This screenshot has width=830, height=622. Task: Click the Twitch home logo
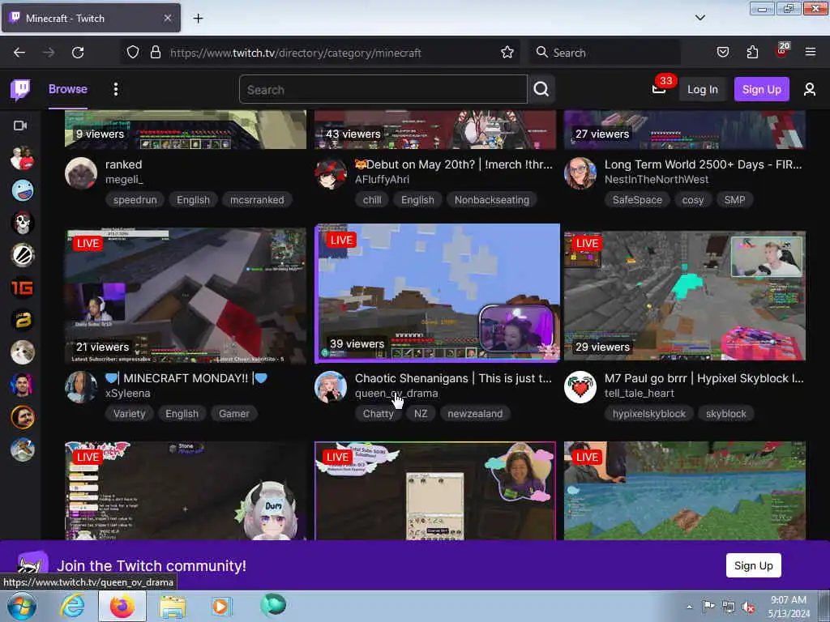20,89
